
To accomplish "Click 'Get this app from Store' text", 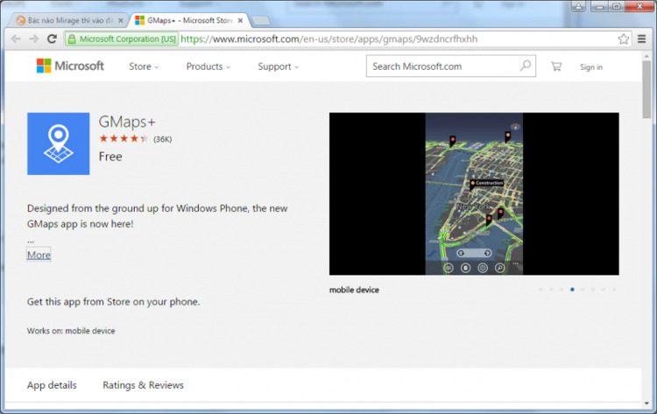I will pos(114,302).
